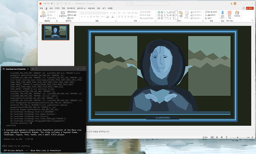
Task: Click the Reset slide (다시 설정) icon
Action: click(x=69, y=15)
